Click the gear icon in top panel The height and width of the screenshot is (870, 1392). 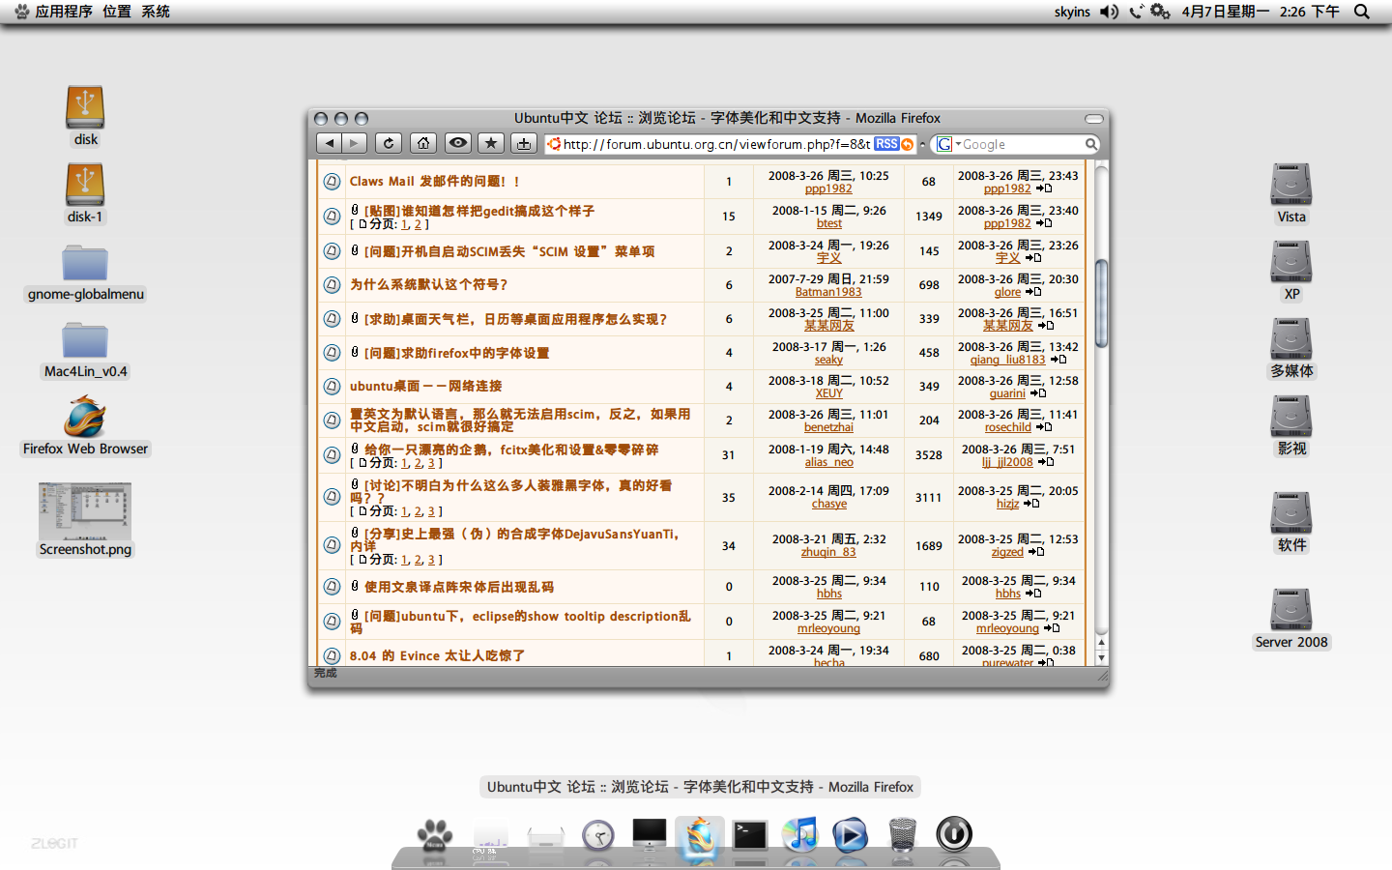pos(1160,12)
